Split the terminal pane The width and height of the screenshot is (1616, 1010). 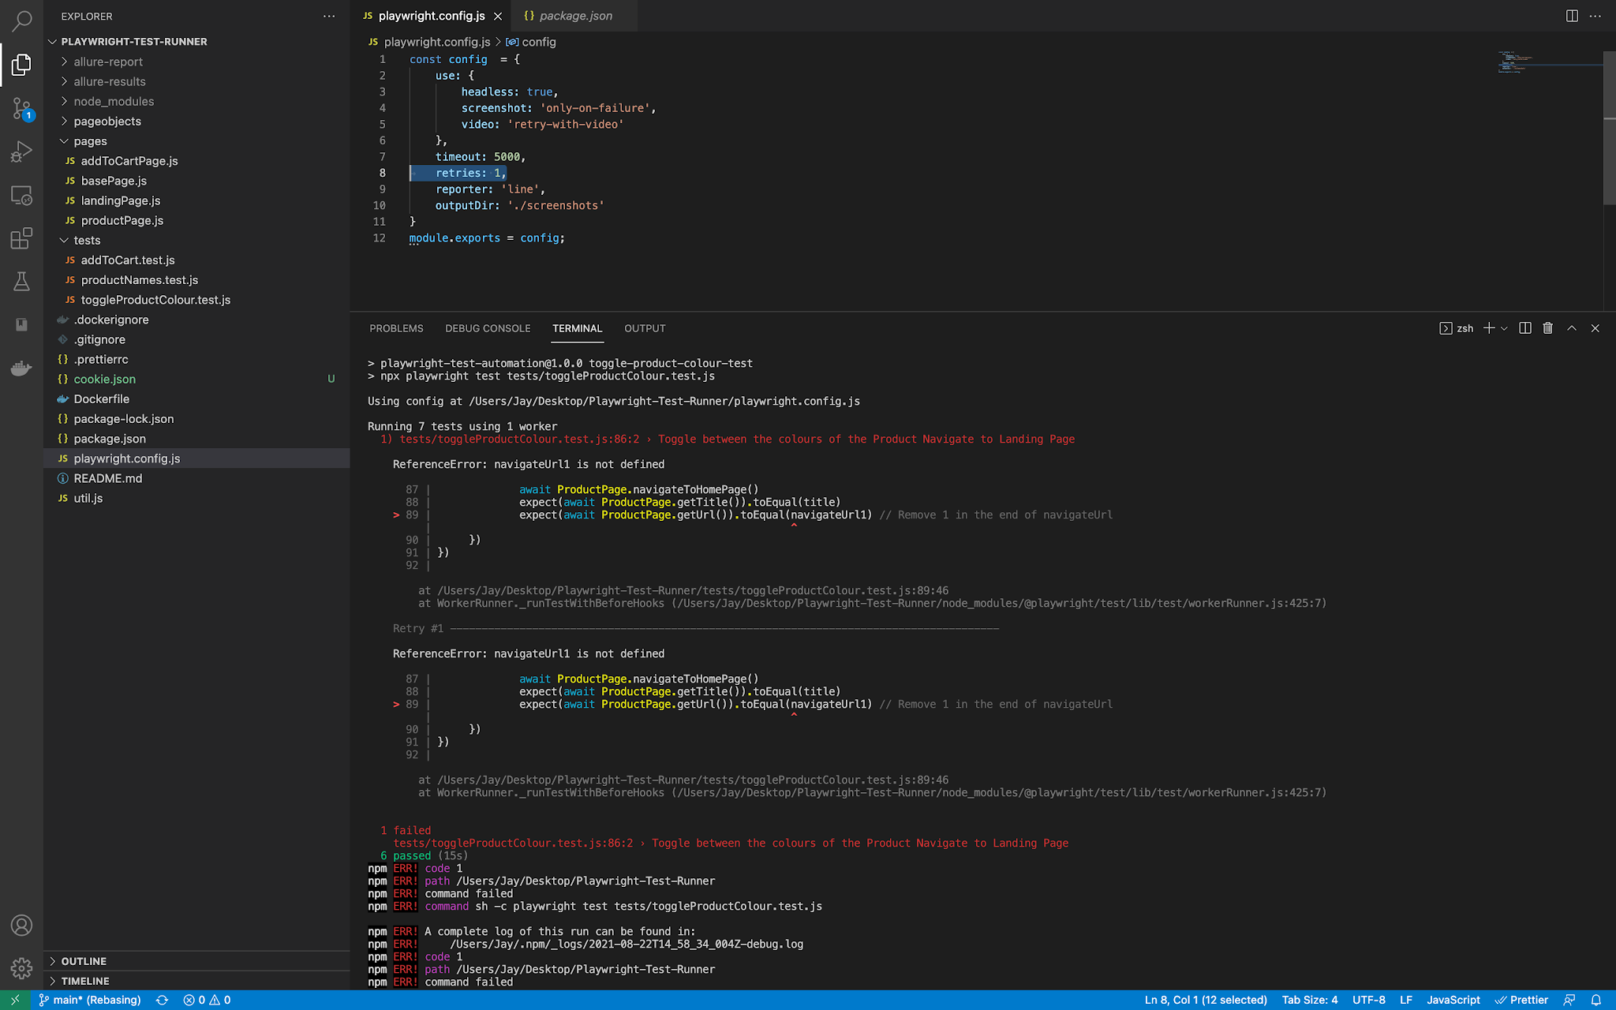(1524, 327)
